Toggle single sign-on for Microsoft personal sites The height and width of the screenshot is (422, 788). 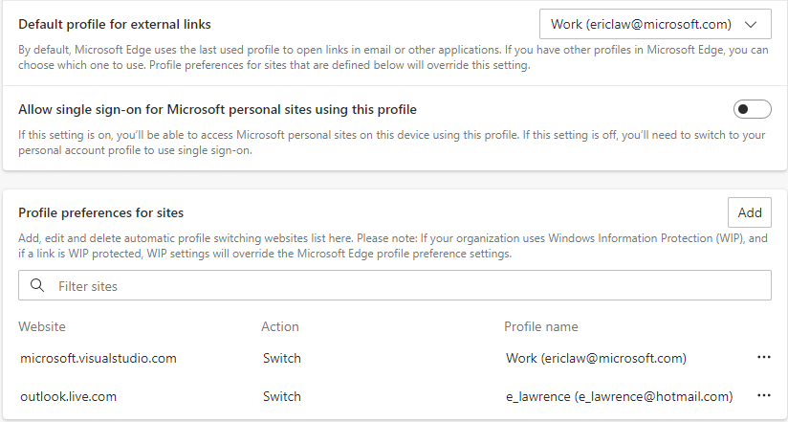coord(752,109)
